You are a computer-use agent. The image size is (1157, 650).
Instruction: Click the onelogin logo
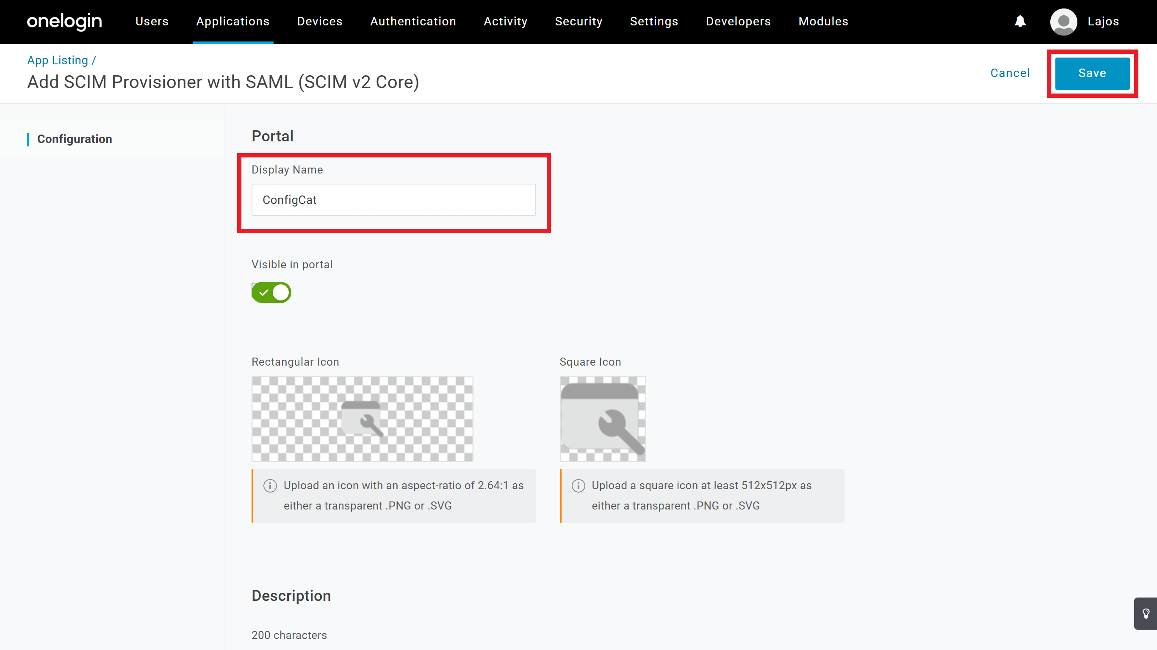pyautogui.click(x=64, y=21)
